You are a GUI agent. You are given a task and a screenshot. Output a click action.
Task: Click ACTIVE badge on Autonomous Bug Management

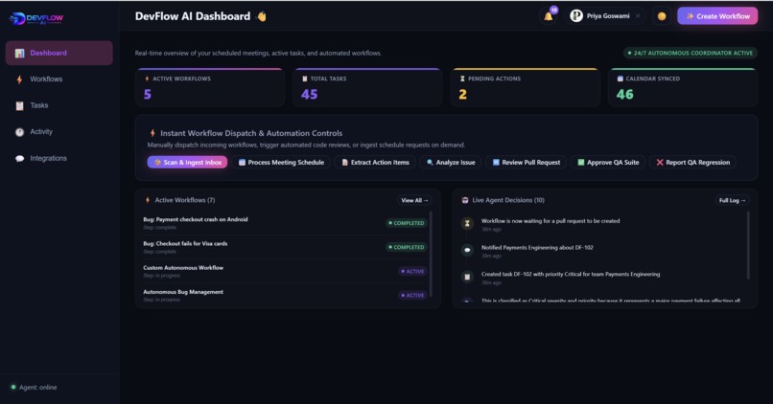[x=412, y=295]
